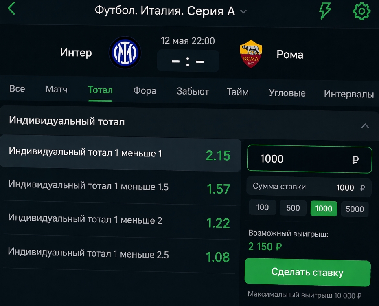Pick the 1.22 odds for меньше 2
This screenshot has width=379, height=306.
218,223
